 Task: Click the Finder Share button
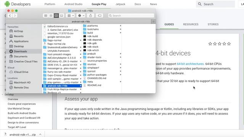[x=91, y=16]
